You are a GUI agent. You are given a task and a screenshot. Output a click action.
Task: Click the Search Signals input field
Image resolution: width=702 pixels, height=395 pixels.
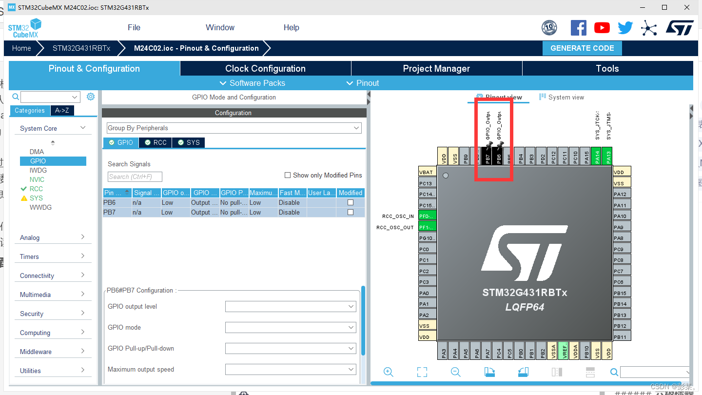(135, 177)
